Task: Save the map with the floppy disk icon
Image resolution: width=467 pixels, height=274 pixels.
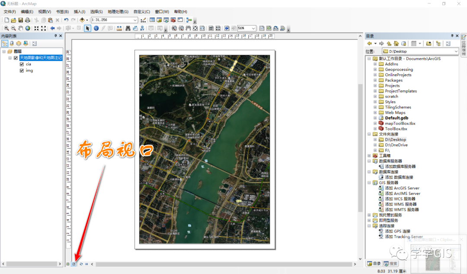Action: tap(21, 20)
